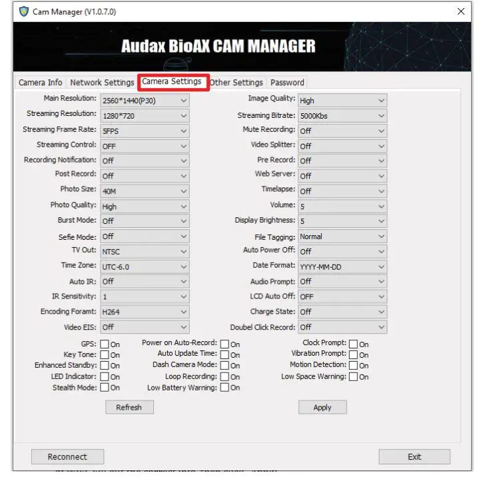Open the Post Record dropdown
Screen dimensions: 481x477
[x=145, y=176]
